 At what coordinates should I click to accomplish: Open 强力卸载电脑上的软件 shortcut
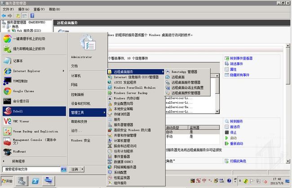[35, 49]
